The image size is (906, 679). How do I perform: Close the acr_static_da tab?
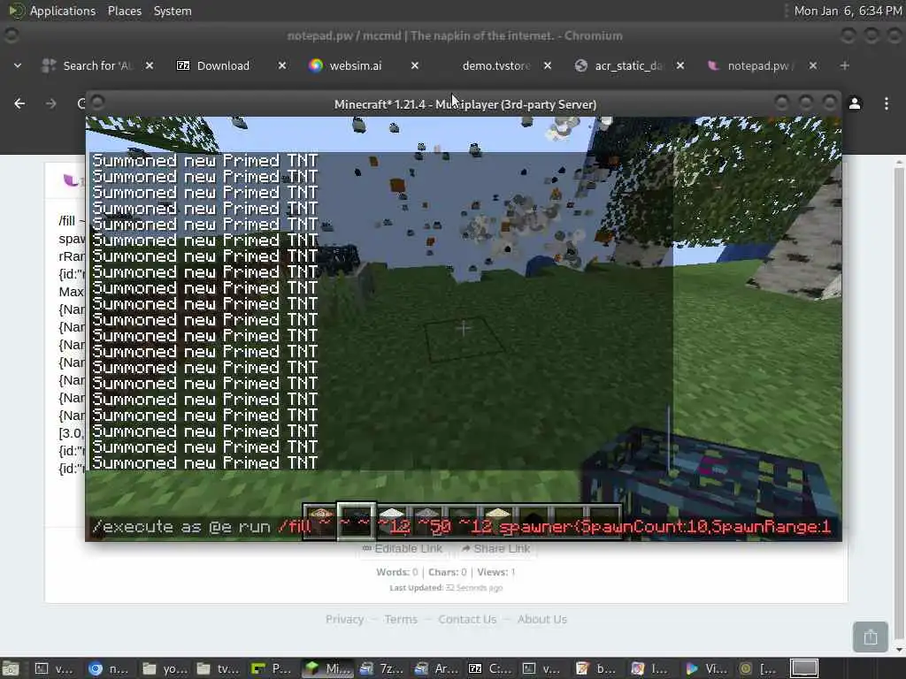click(x=680, y=65)
